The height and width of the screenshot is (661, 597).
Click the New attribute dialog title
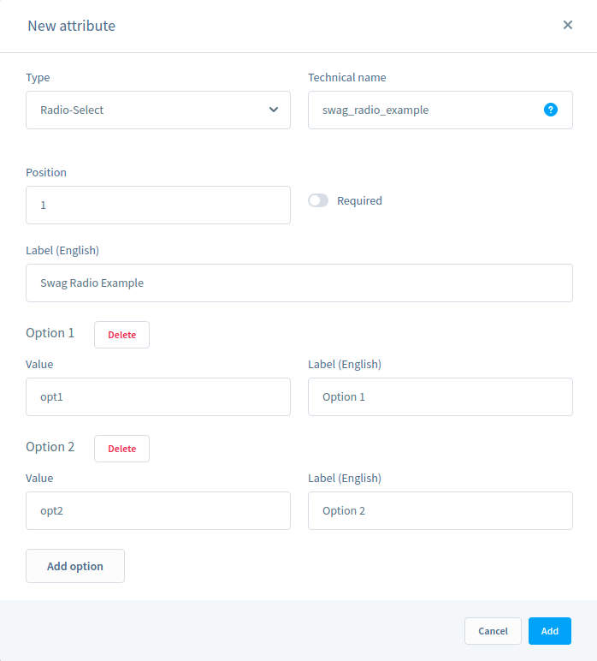pyautogui.click(x=71, y=26)
